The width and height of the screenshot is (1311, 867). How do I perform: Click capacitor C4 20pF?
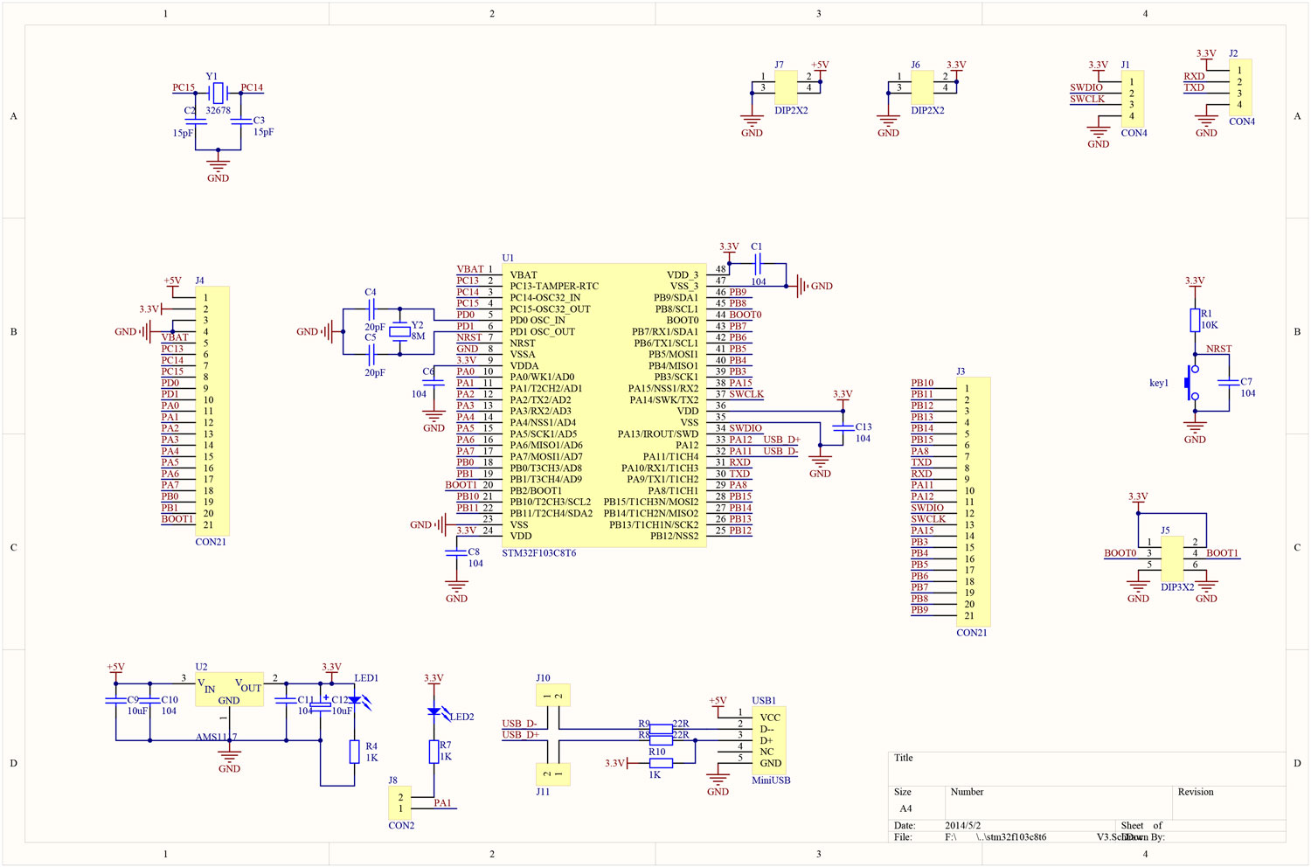coord(371,309)
